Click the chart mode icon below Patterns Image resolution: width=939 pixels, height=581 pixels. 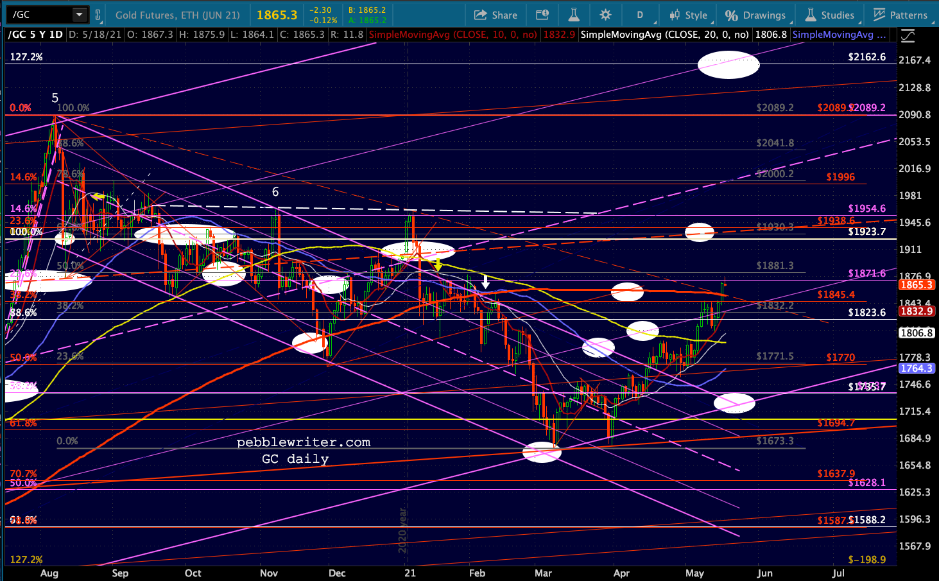908,36
